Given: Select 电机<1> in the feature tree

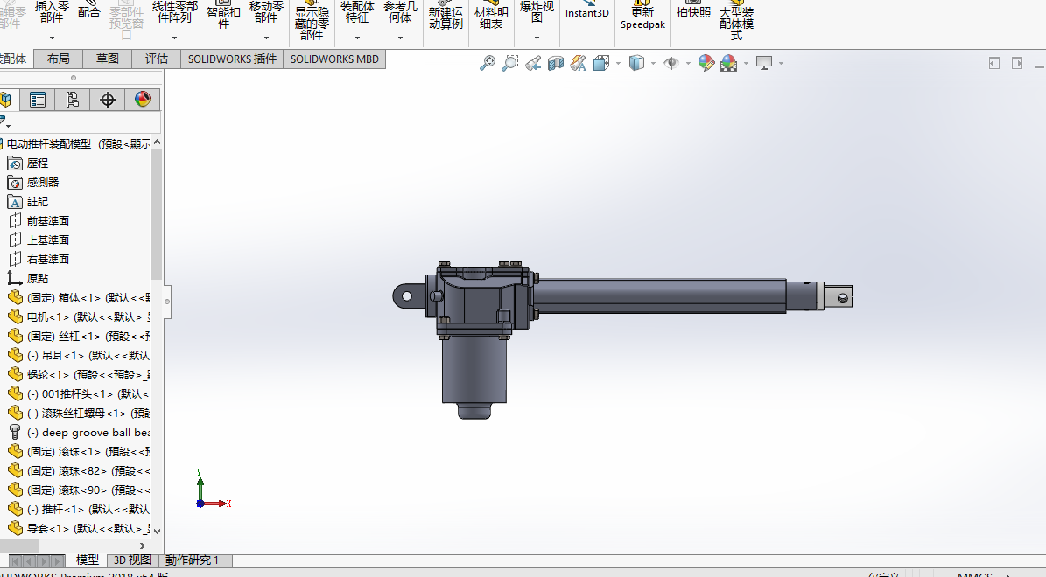Looking at the screenshot, I should coord(47,316).
